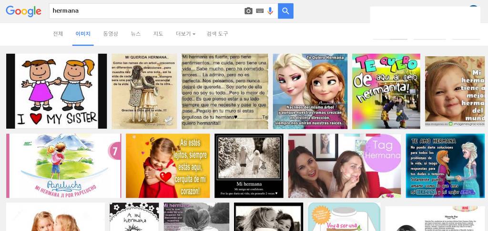This screenshot has height=231, width=488.
Task: Open the 동영상 tab
Action: pyautogui.click(x=111, y=34)
